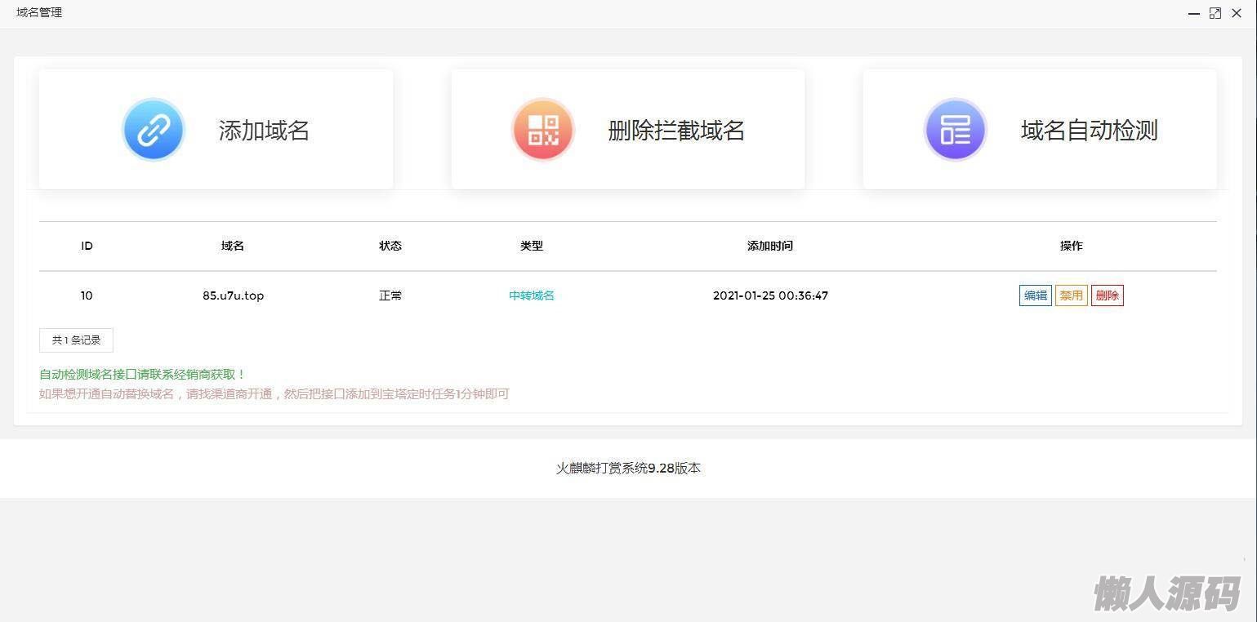Screen dimensions: 1257x622
Task: Click the blue link icon for 添加域名
Action: 154,130
